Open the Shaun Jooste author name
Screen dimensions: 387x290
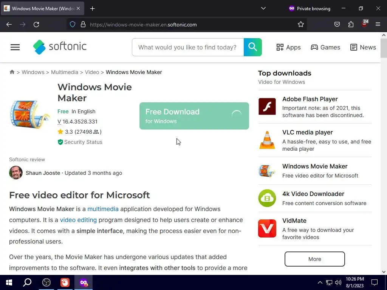tap(43, 173)
